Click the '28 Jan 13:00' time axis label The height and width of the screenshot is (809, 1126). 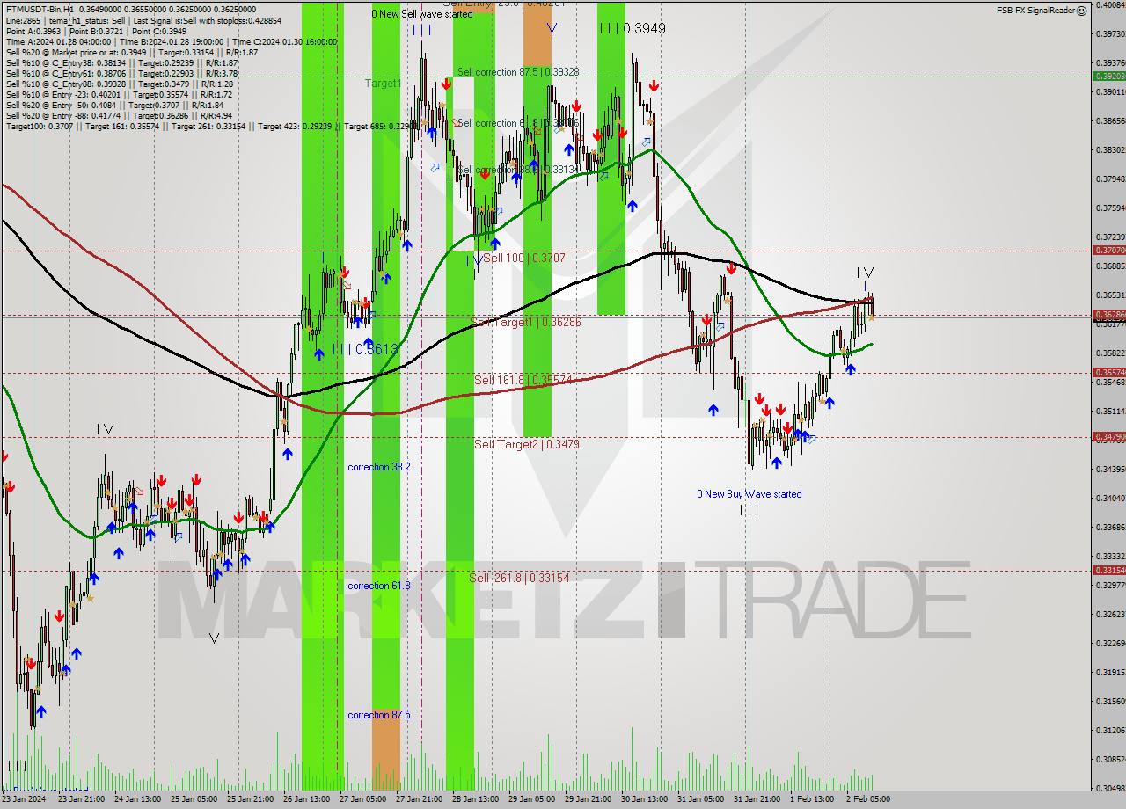pyautogui.click(x=476, y=799)
